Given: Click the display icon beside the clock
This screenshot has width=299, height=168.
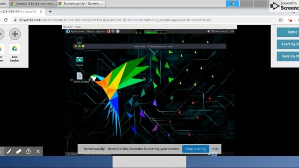Looking at the screenshot, I should click(213, 31).
